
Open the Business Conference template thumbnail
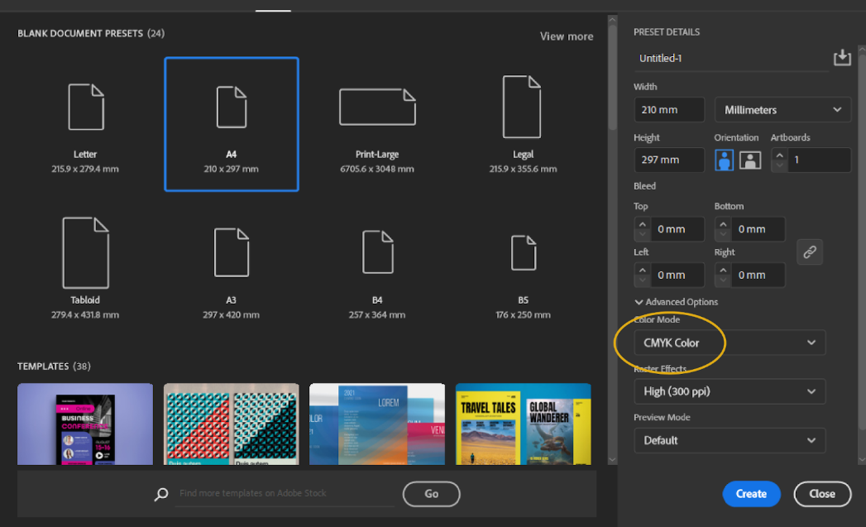click(85, 424)
